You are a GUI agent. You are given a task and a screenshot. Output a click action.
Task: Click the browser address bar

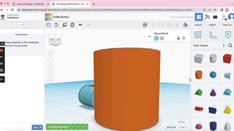107,10
